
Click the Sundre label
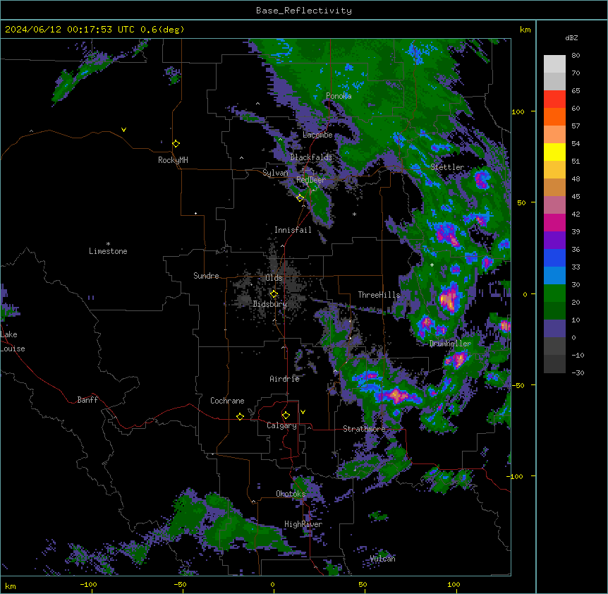coord(206,276)
